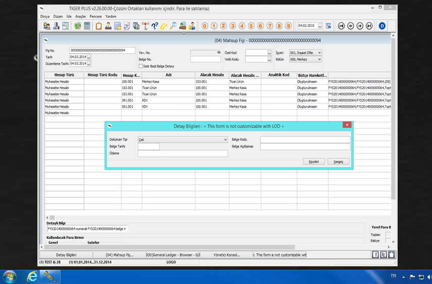
Task: Click the Belge Tarihi input field
Action: pyautogui.click(x=149, y=147)
